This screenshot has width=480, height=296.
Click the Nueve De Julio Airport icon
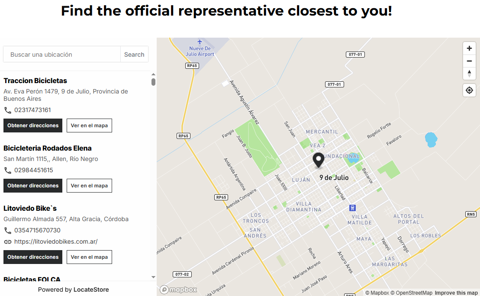click(x=200, y=42)
